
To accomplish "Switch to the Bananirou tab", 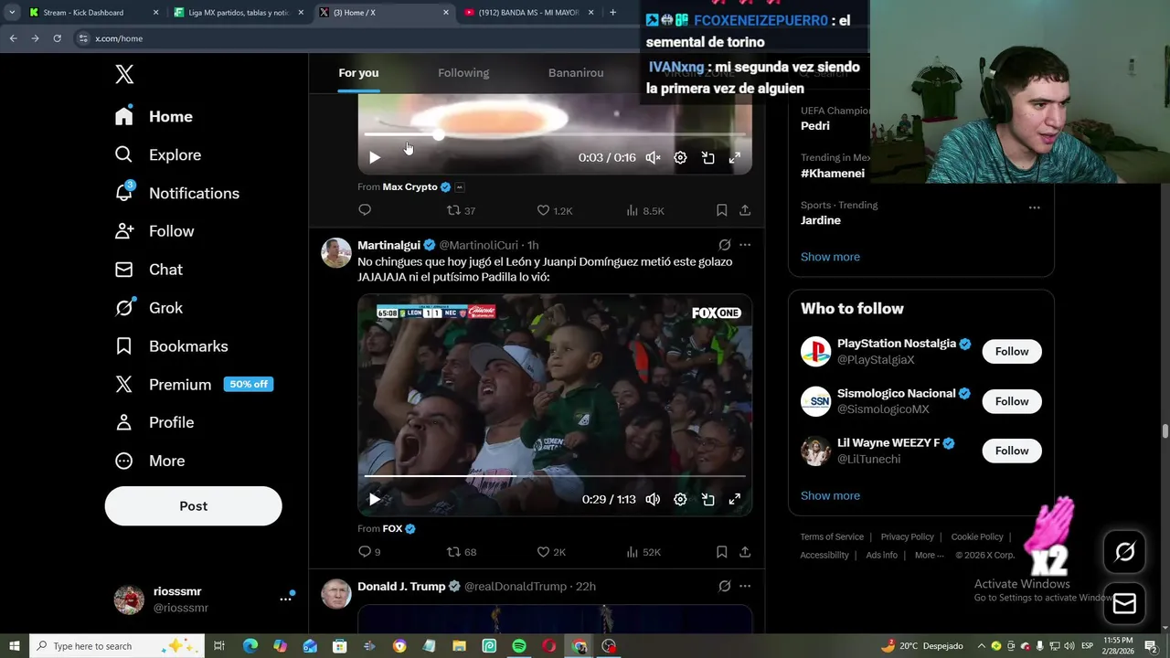I will (576, 73).
